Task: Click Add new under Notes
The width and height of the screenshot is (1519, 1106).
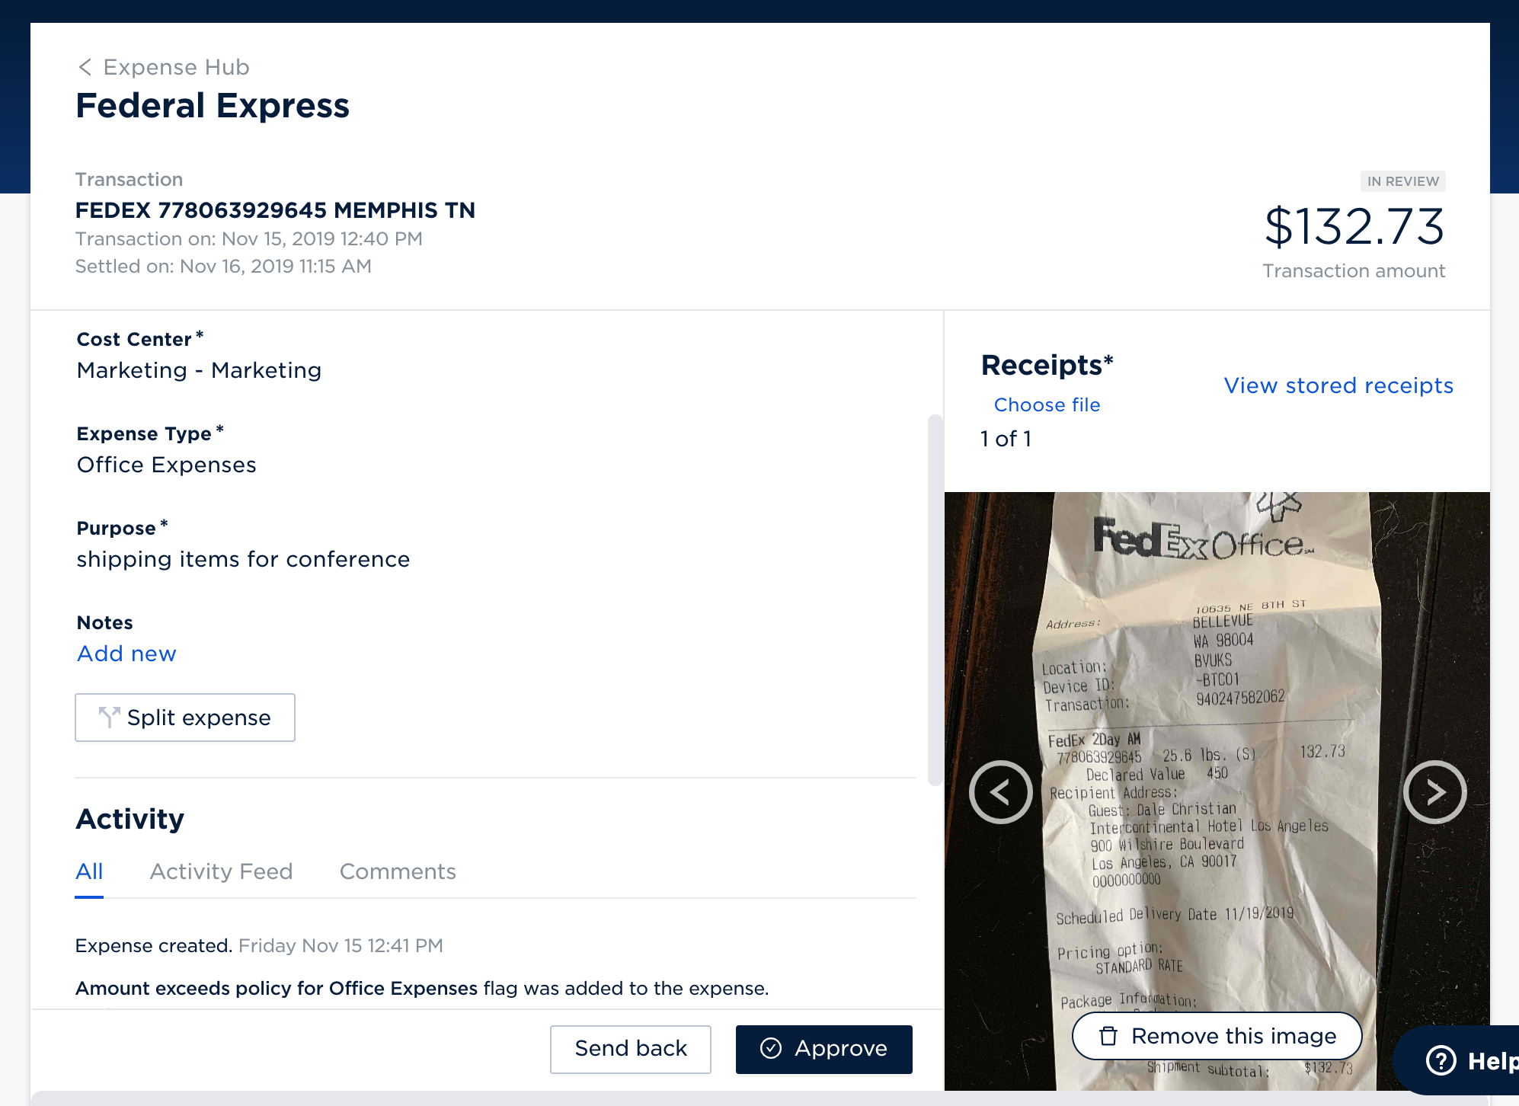Action: pos(126,654)
